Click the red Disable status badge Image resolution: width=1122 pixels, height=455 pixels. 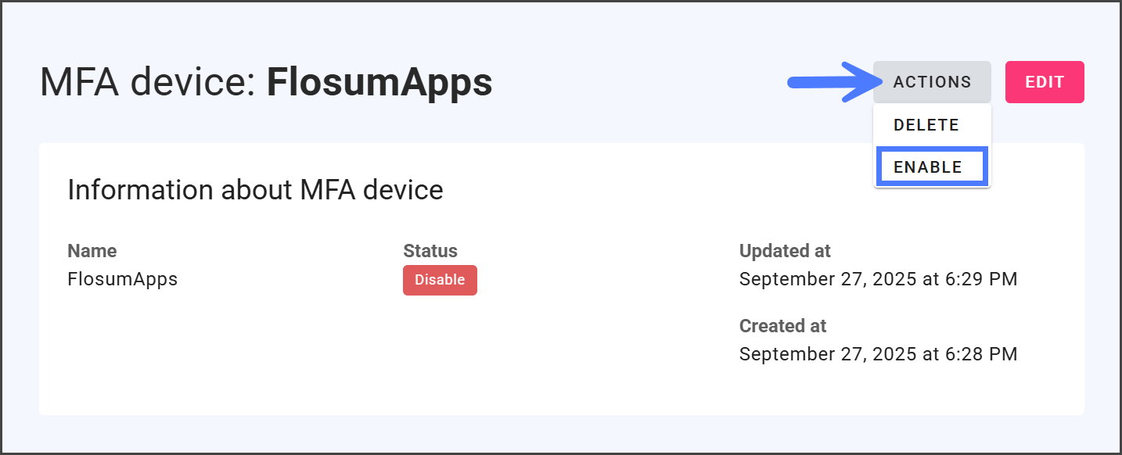(x=440, y=280)
